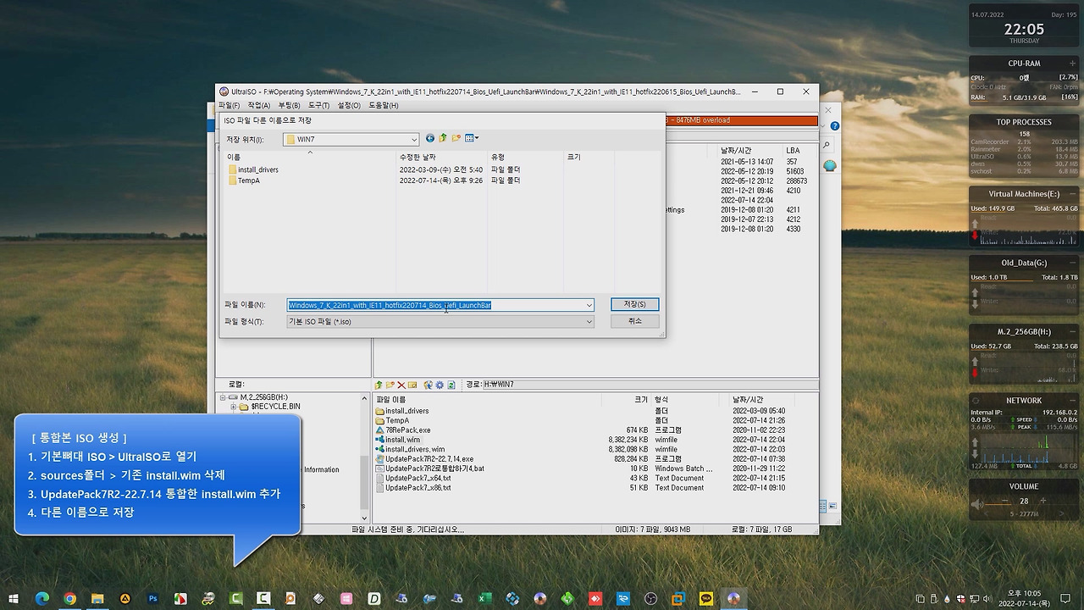
Task: Click local panel gear settings icon
Action: point(440,385)
